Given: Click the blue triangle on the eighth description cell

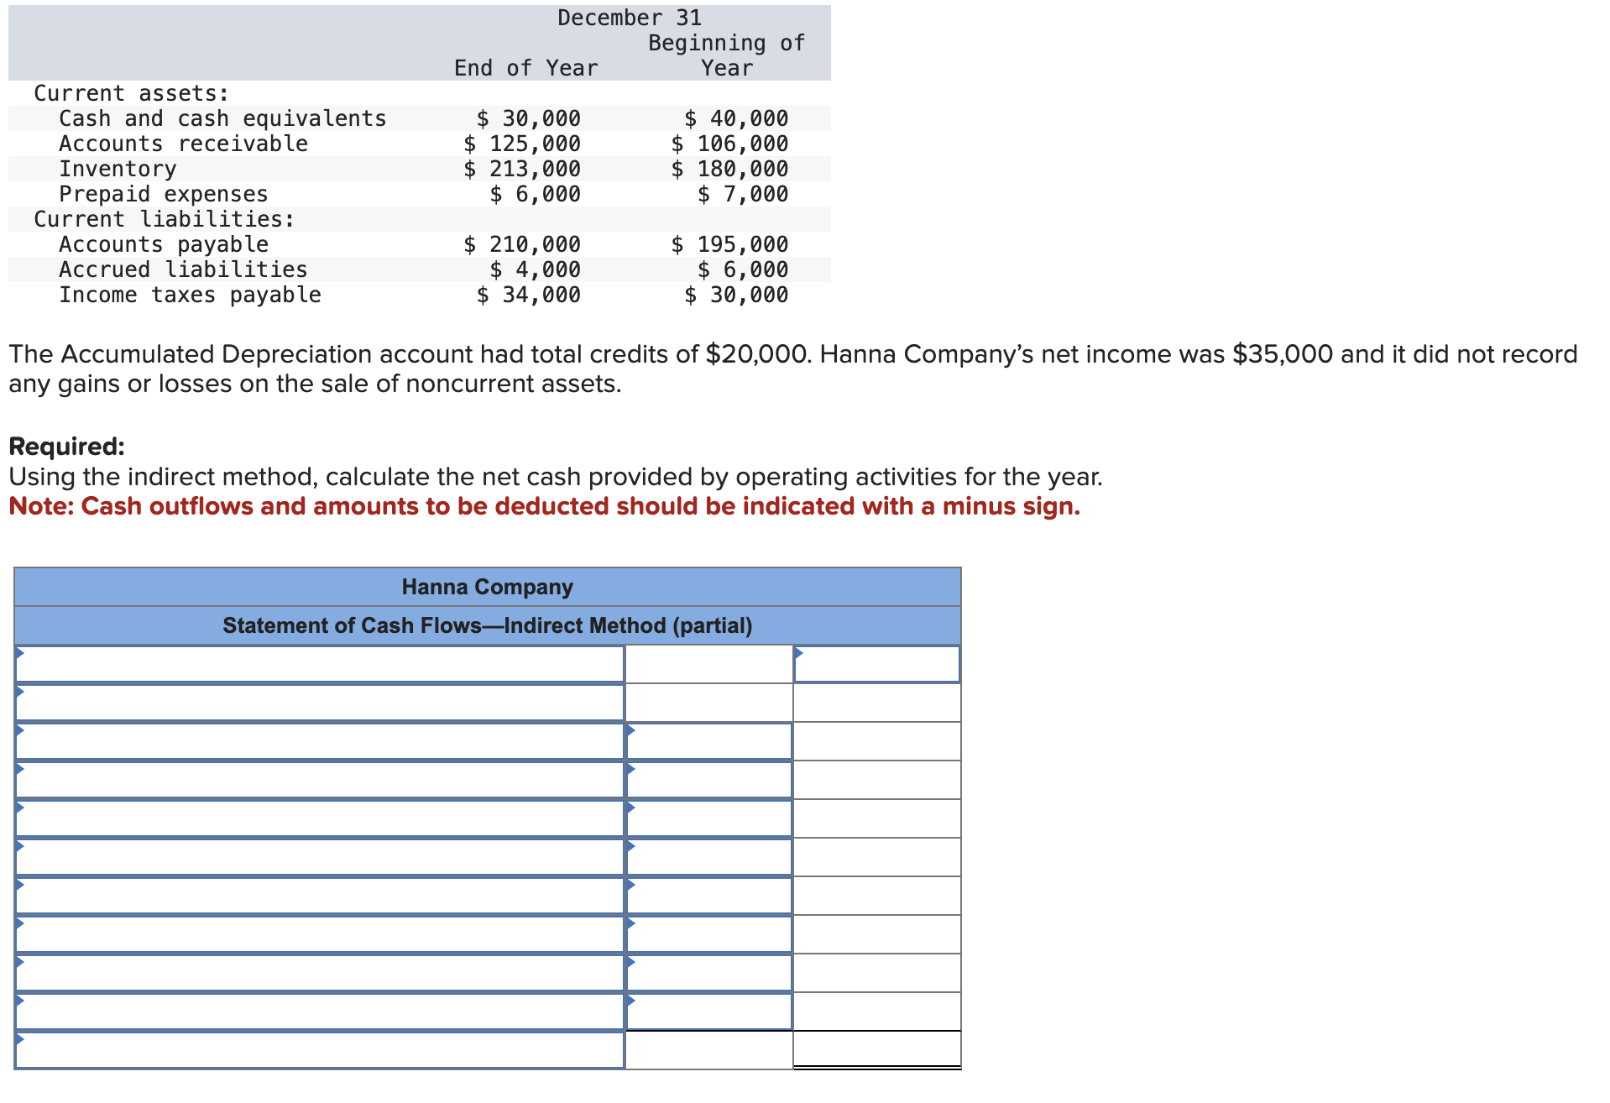Looking at the screenshot, I should (x=21, y=923).
